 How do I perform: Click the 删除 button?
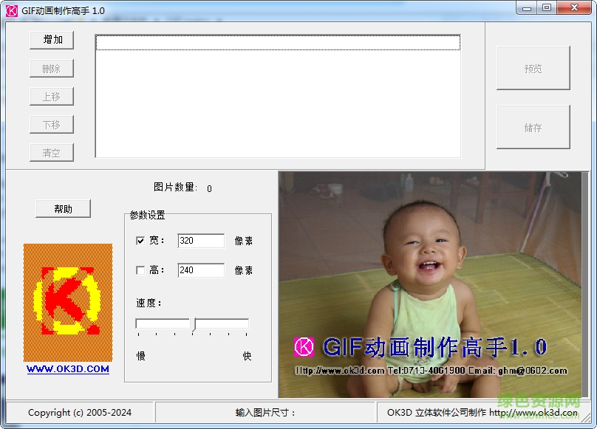(51, 68)
